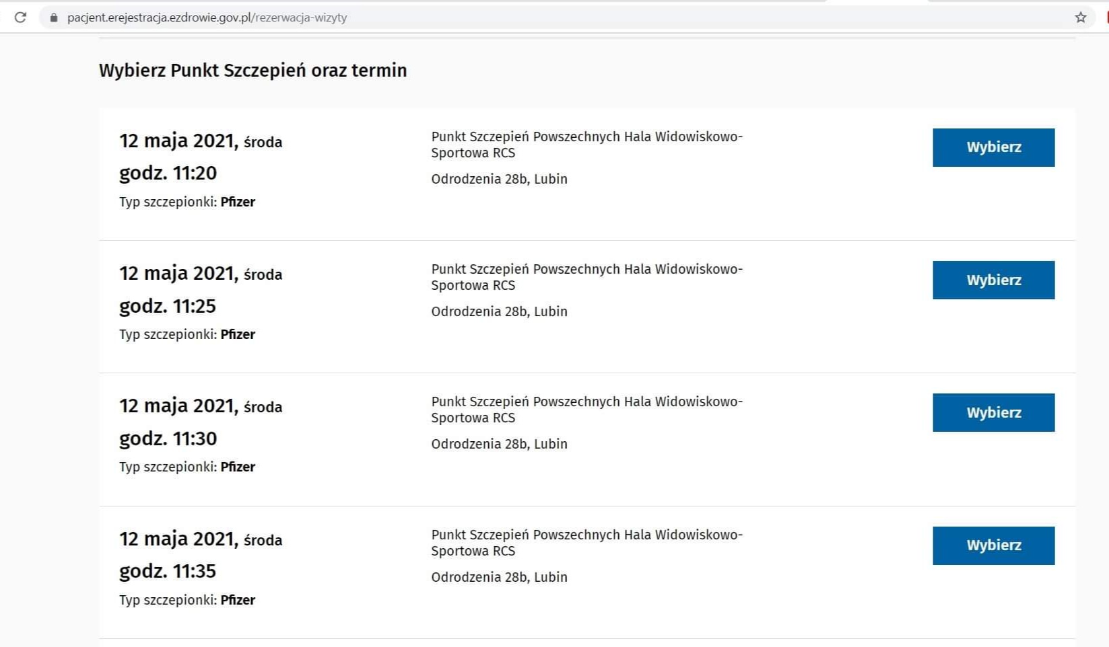Choose the 11:20 appointment with Wybierz
This screenshot has width=1109, height=647.
coord(993,147)
